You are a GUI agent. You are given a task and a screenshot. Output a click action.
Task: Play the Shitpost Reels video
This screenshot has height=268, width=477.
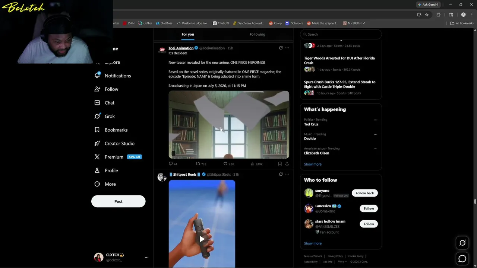tap(202, 239)
